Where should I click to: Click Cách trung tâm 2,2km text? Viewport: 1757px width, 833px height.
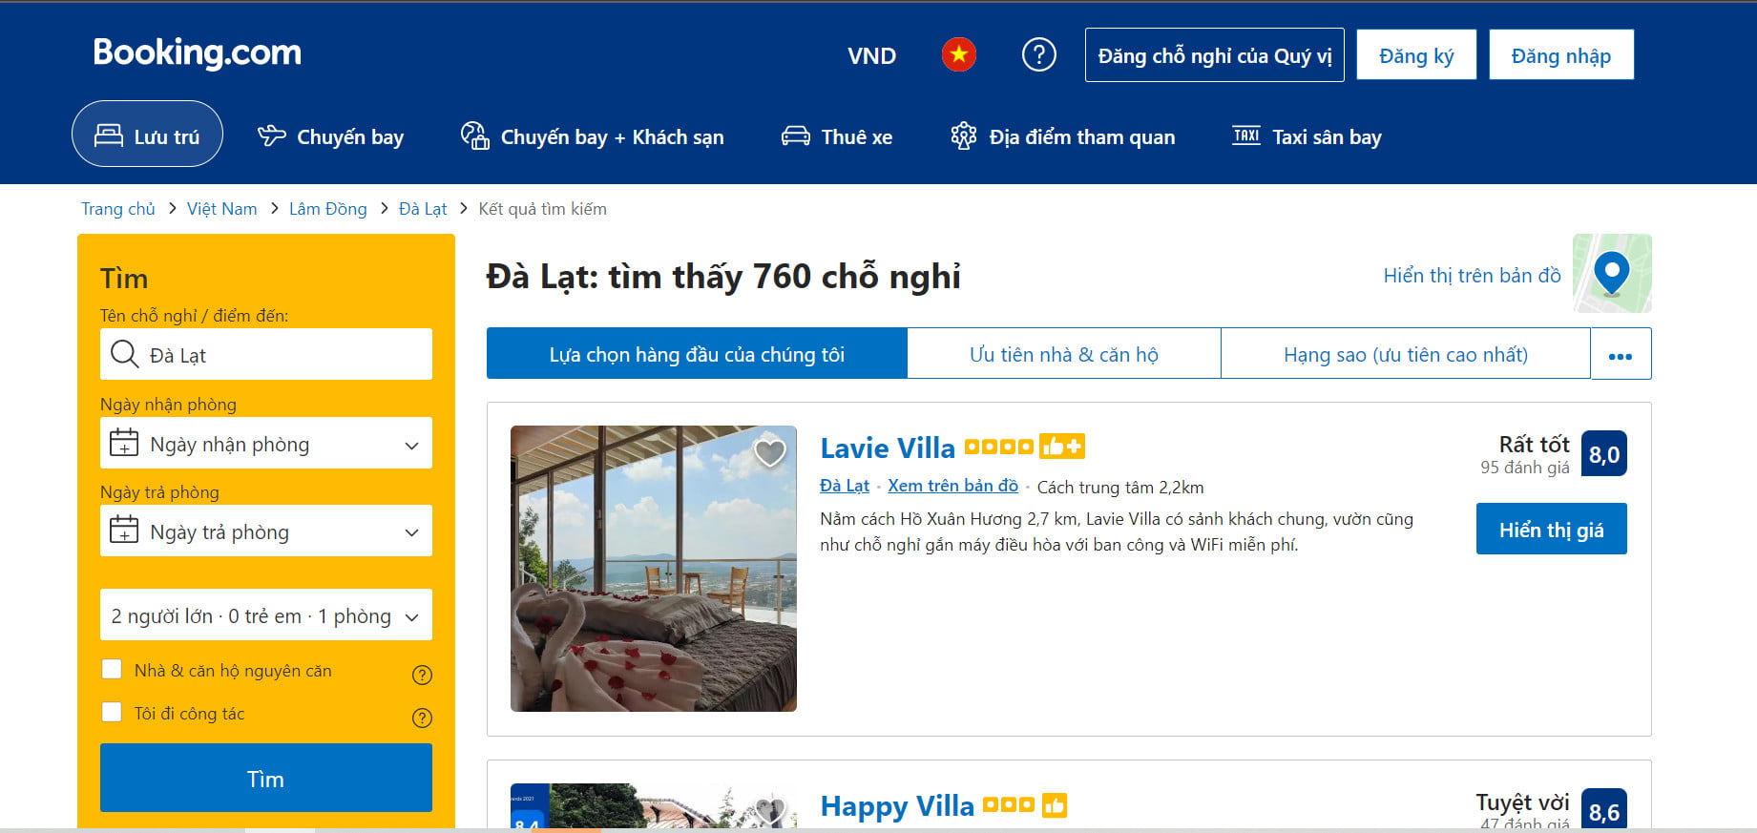tap(1120, 488)
